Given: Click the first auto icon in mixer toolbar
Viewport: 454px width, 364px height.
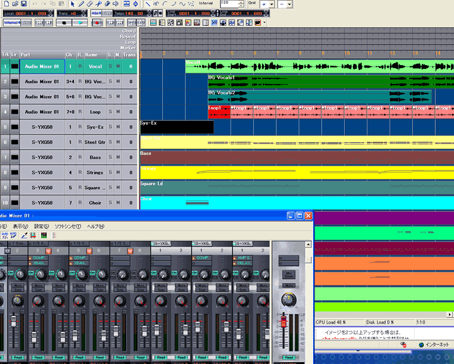Looking at the screenshot, I should click(4, 235).
